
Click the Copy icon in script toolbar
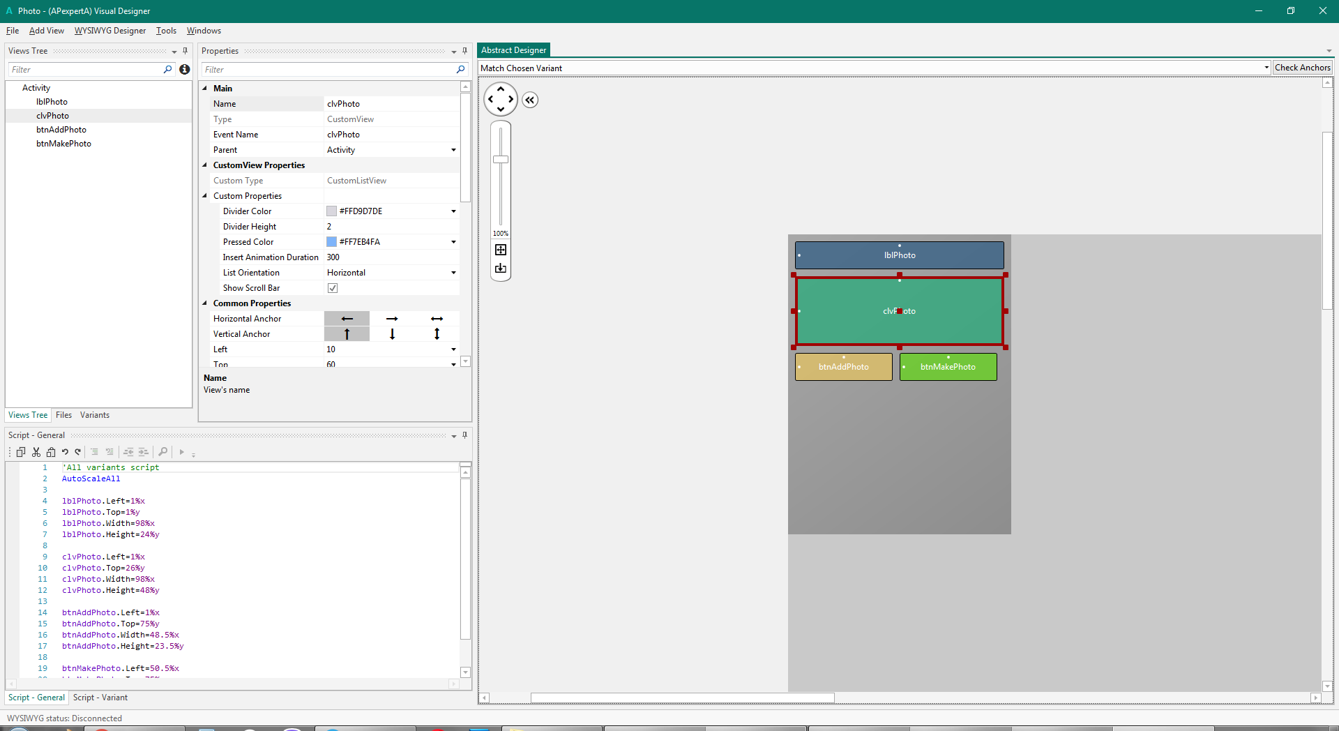(x=21, y=452)
